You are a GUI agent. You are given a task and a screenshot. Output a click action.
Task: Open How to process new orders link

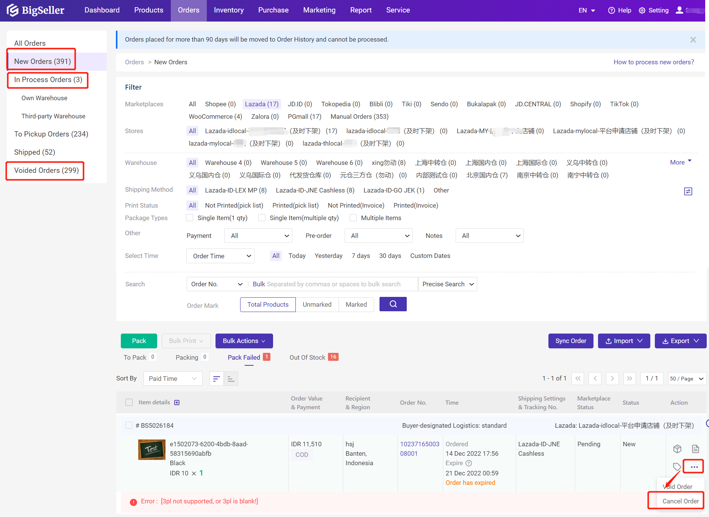click(x=654, y=62)
